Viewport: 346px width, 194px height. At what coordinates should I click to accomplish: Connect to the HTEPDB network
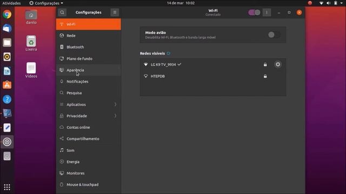pyautogui.click(x=213, y=76)
